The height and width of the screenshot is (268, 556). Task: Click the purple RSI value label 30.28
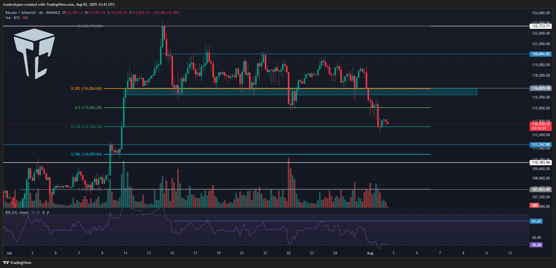(536, 245)
